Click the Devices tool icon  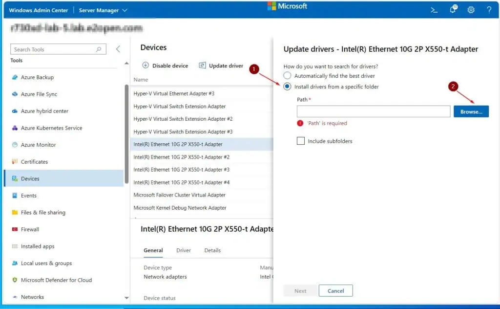(x=15, y=178)
